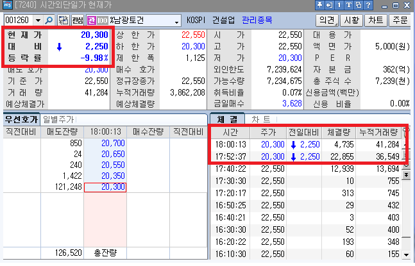Viewport: 415px width, 266px height.
Task: Click the 액면가 value 5,000(원)
Action: (393, 46)
